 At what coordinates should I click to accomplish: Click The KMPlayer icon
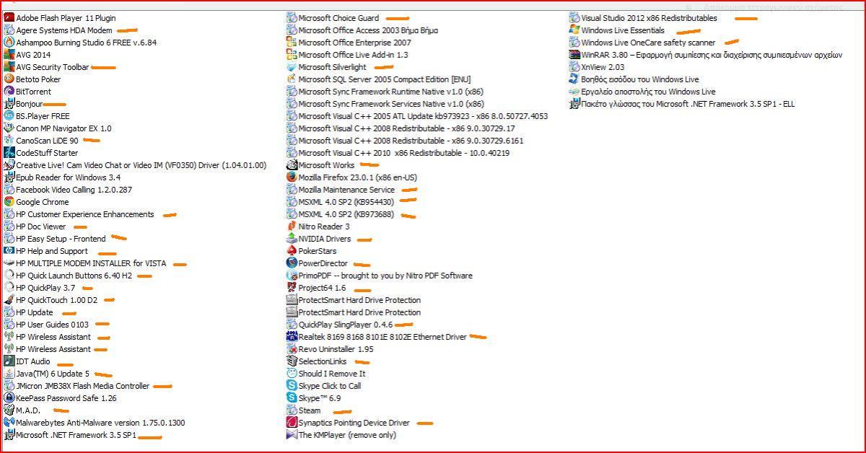point(292,435)
